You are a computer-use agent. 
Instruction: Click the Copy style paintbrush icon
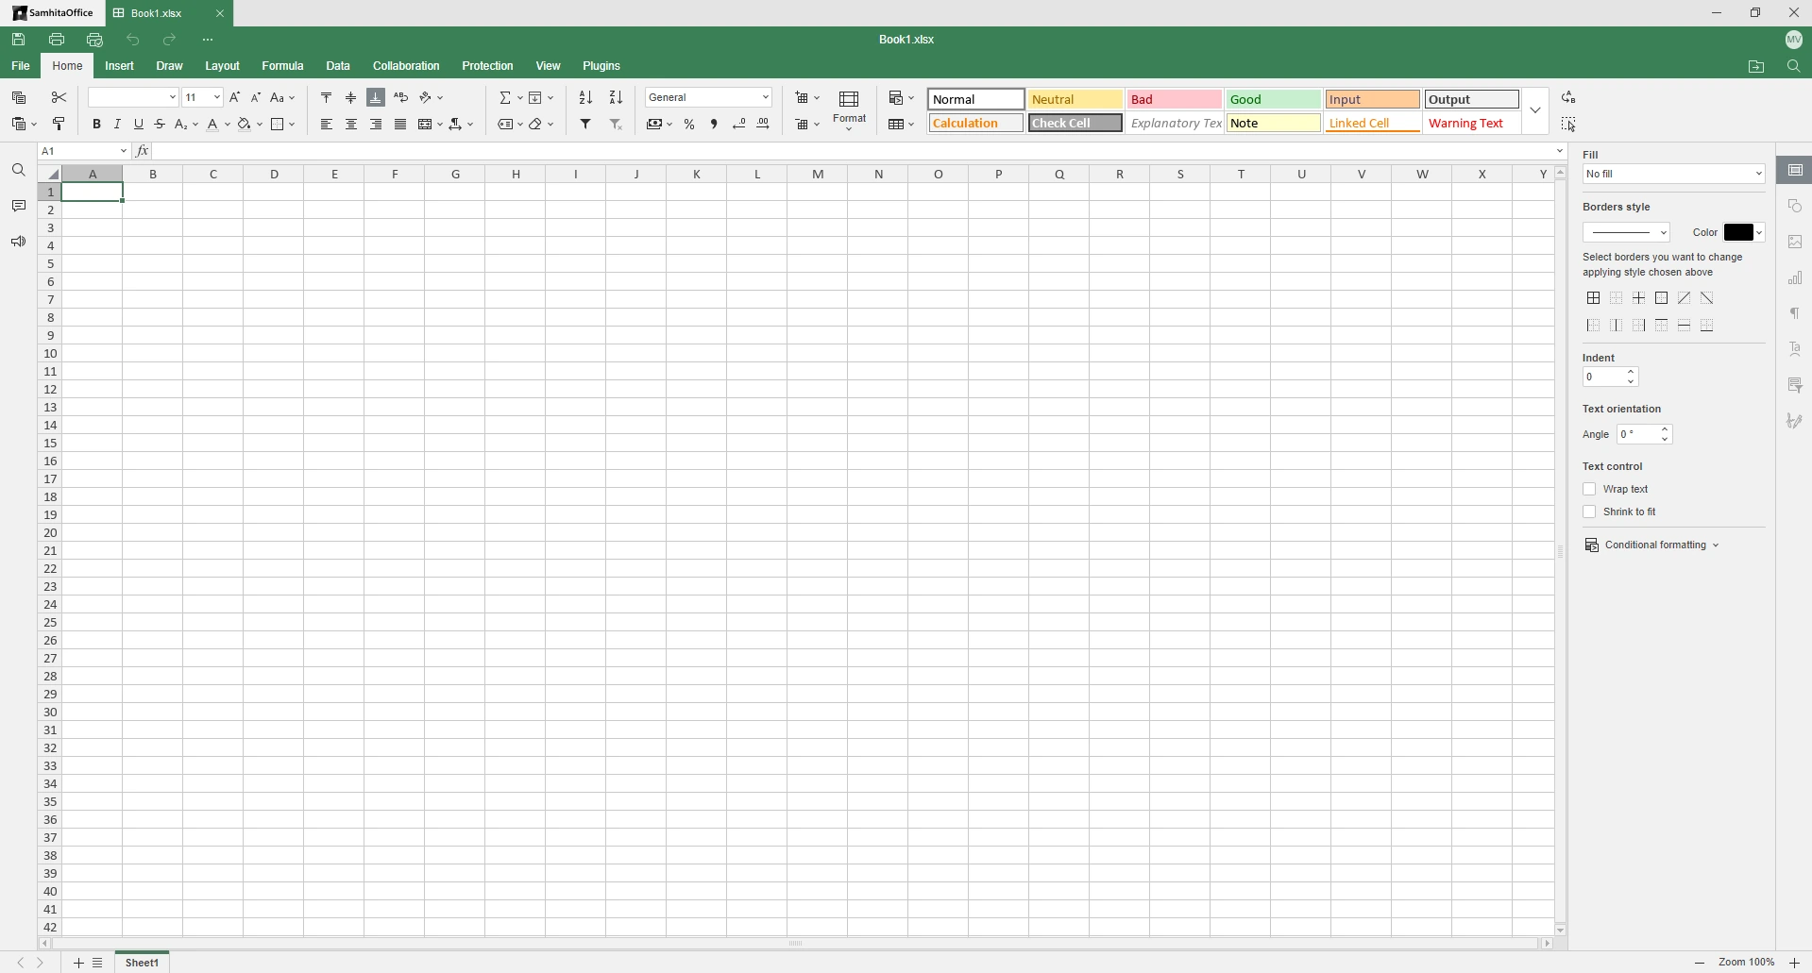tap(59, 124)
